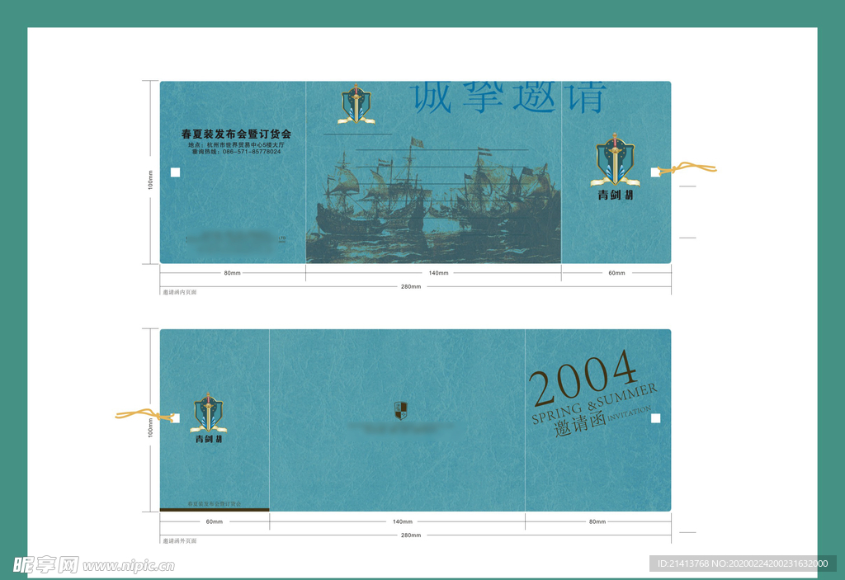Select the gold tassel string on the outer page
Screen dimensions: 845x580
144,414
